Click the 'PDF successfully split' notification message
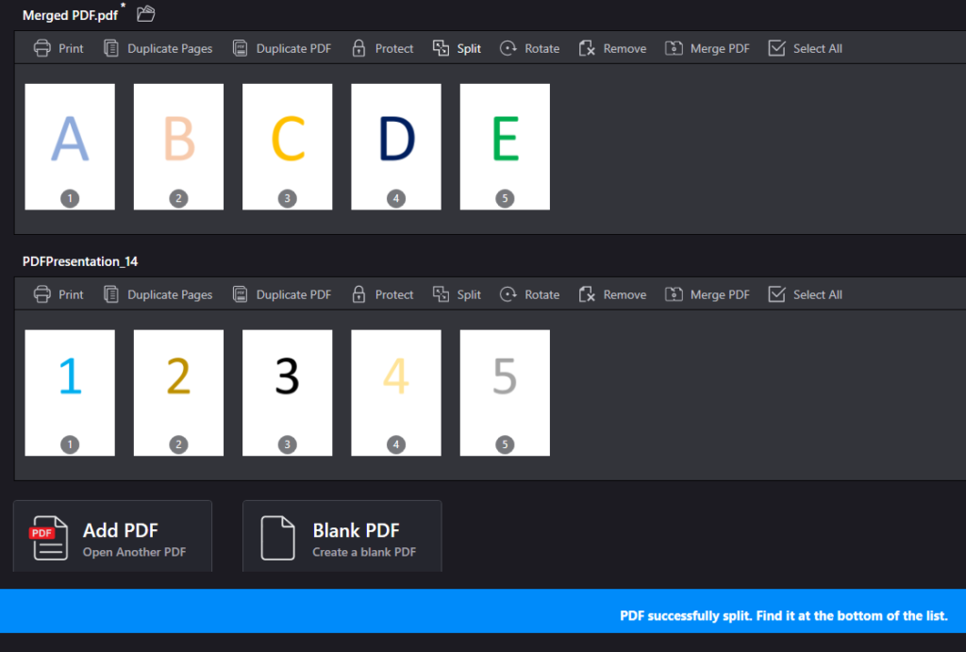The height and width of the screenshot is (652, 966). coord(784,615)
